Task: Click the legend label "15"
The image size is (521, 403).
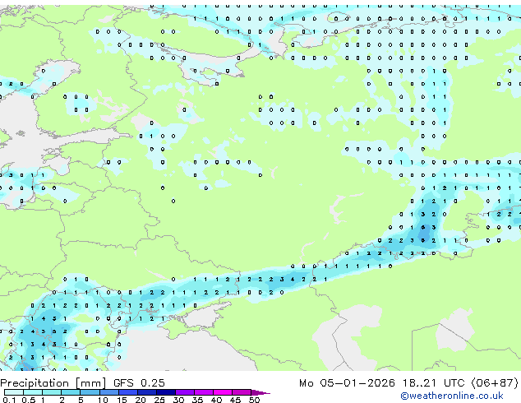Action: [x=122, y=400]
